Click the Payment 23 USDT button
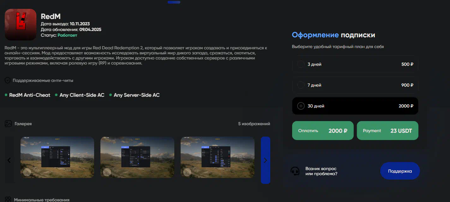Viewport: 450px width, 202px height. (387, 131)
